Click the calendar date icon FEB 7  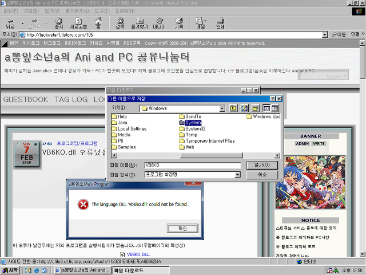(27, 154)
